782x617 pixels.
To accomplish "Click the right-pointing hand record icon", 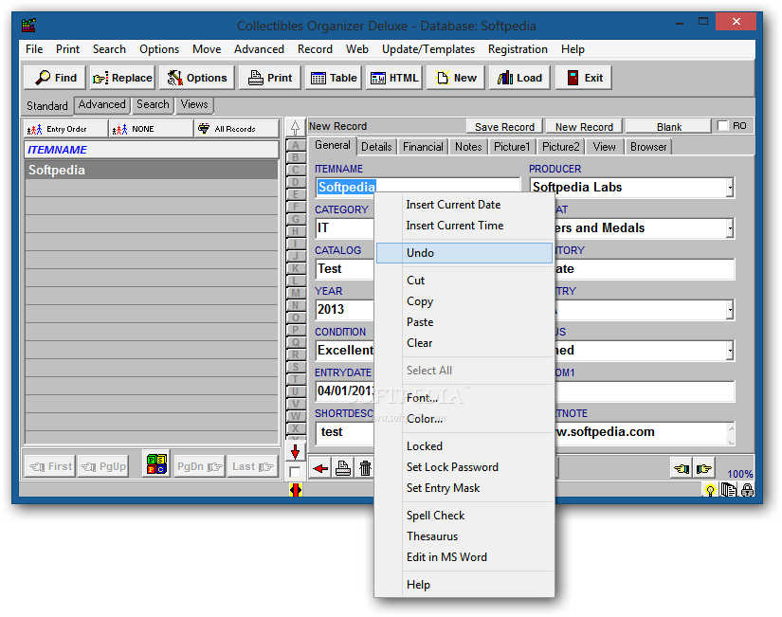I will click(x=704, y=468).
